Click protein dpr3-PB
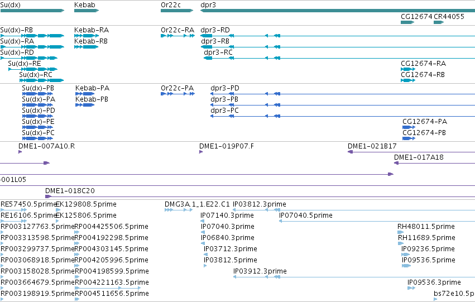Viewport: 475px width, 302px height. [343, 105]
